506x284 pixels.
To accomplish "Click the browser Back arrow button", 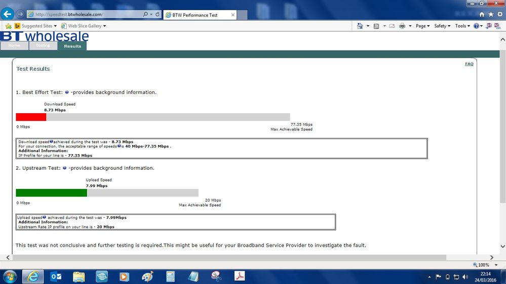I will click(x=8, y=14).
